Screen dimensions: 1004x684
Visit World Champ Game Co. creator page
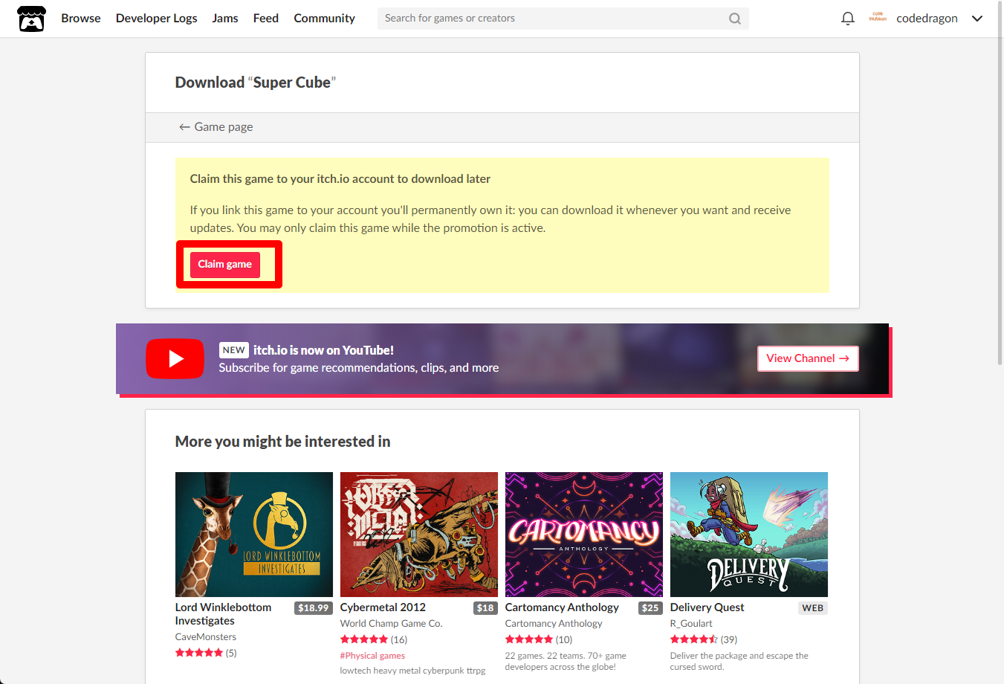(391, 624)
